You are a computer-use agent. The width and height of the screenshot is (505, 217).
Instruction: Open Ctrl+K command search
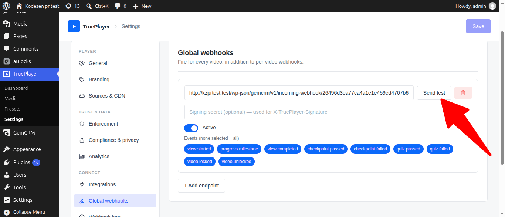point(97,6)
